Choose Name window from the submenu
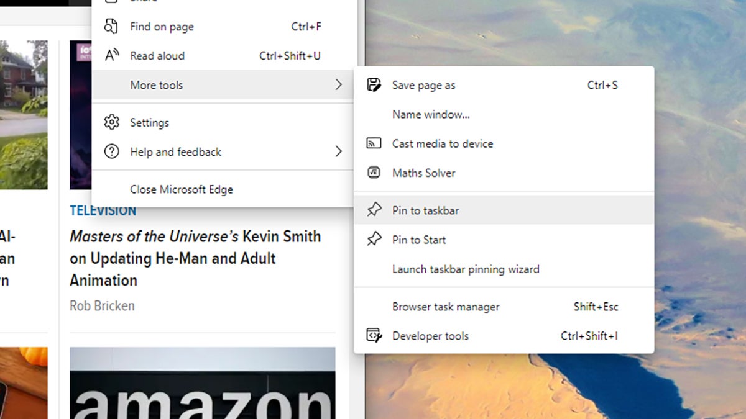This screenshot has width=746, height=419. tap(431, 114)
